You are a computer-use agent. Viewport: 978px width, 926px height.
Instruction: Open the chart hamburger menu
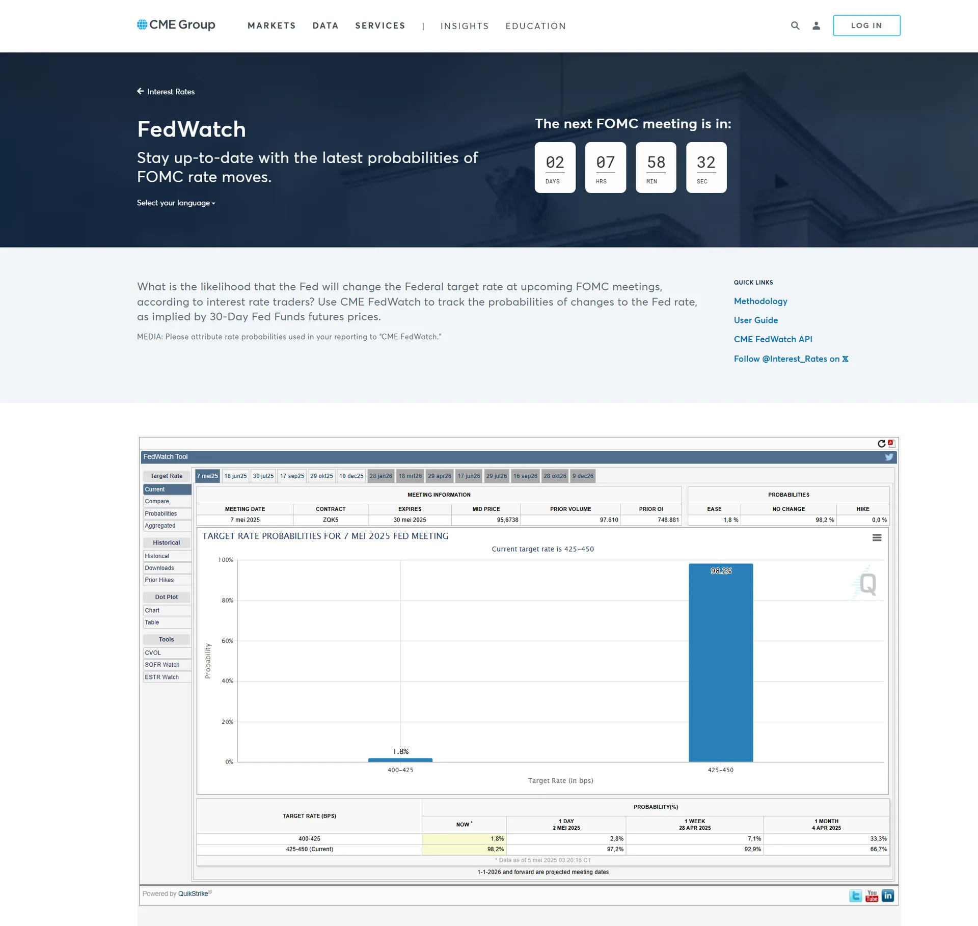click(877, 538)
